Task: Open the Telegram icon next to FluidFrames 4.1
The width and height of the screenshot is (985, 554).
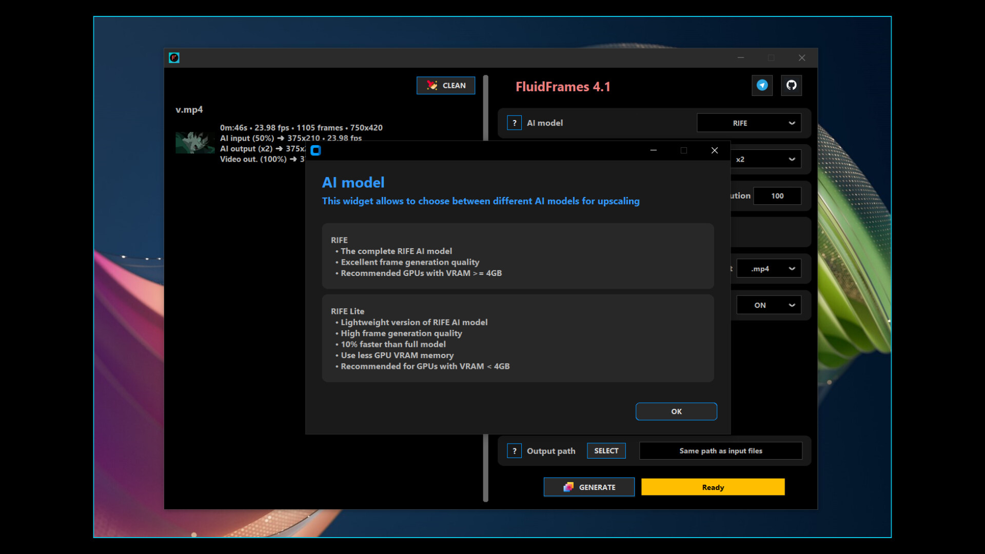Action: click(762, 85)
